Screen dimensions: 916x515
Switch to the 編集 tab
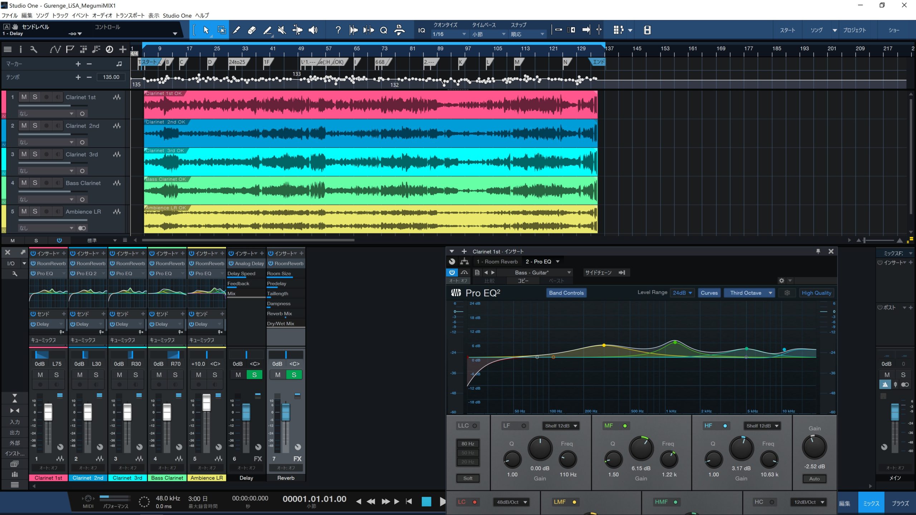click(844, 503)
